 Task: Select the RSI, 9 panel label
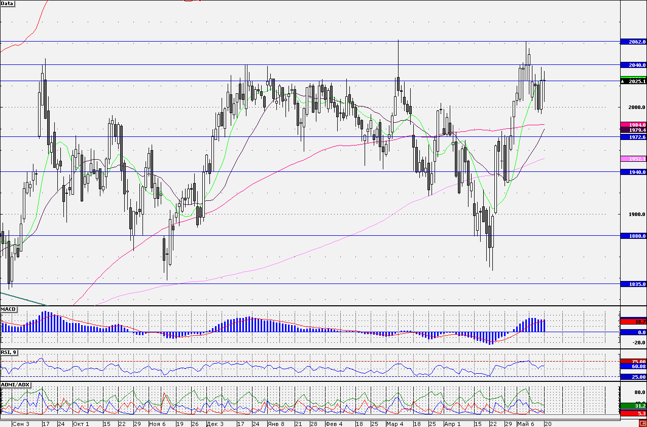[9, 352]
